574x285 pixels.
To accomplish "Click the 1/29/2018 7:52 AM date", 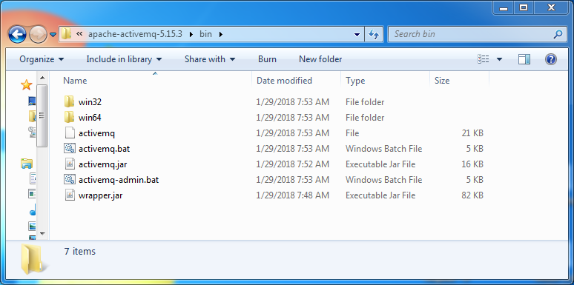I will (292, 164).
